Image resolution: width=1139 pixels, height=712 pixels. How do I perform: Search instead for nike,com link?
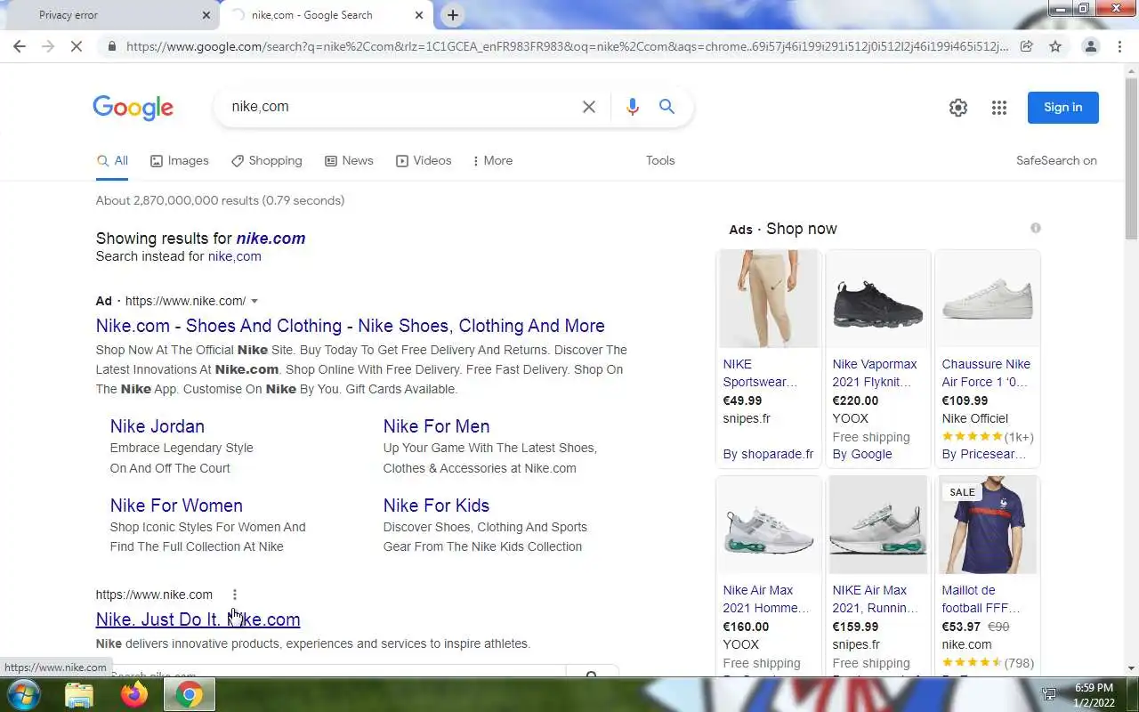(234, 256)
